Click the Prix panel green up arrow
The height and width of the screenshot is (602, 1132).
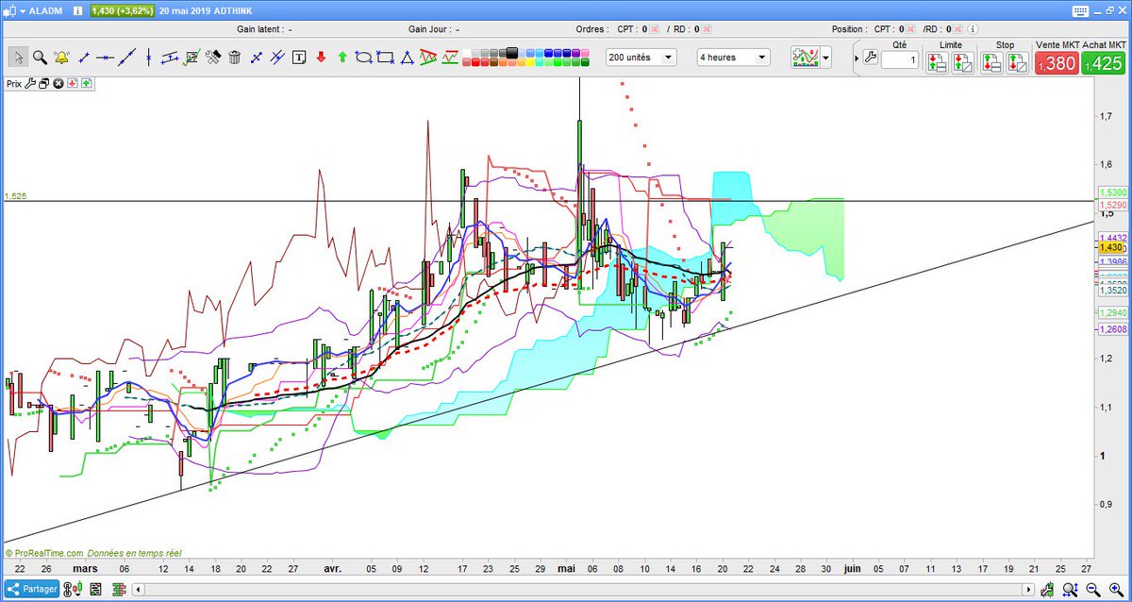[x=86, y=83]
